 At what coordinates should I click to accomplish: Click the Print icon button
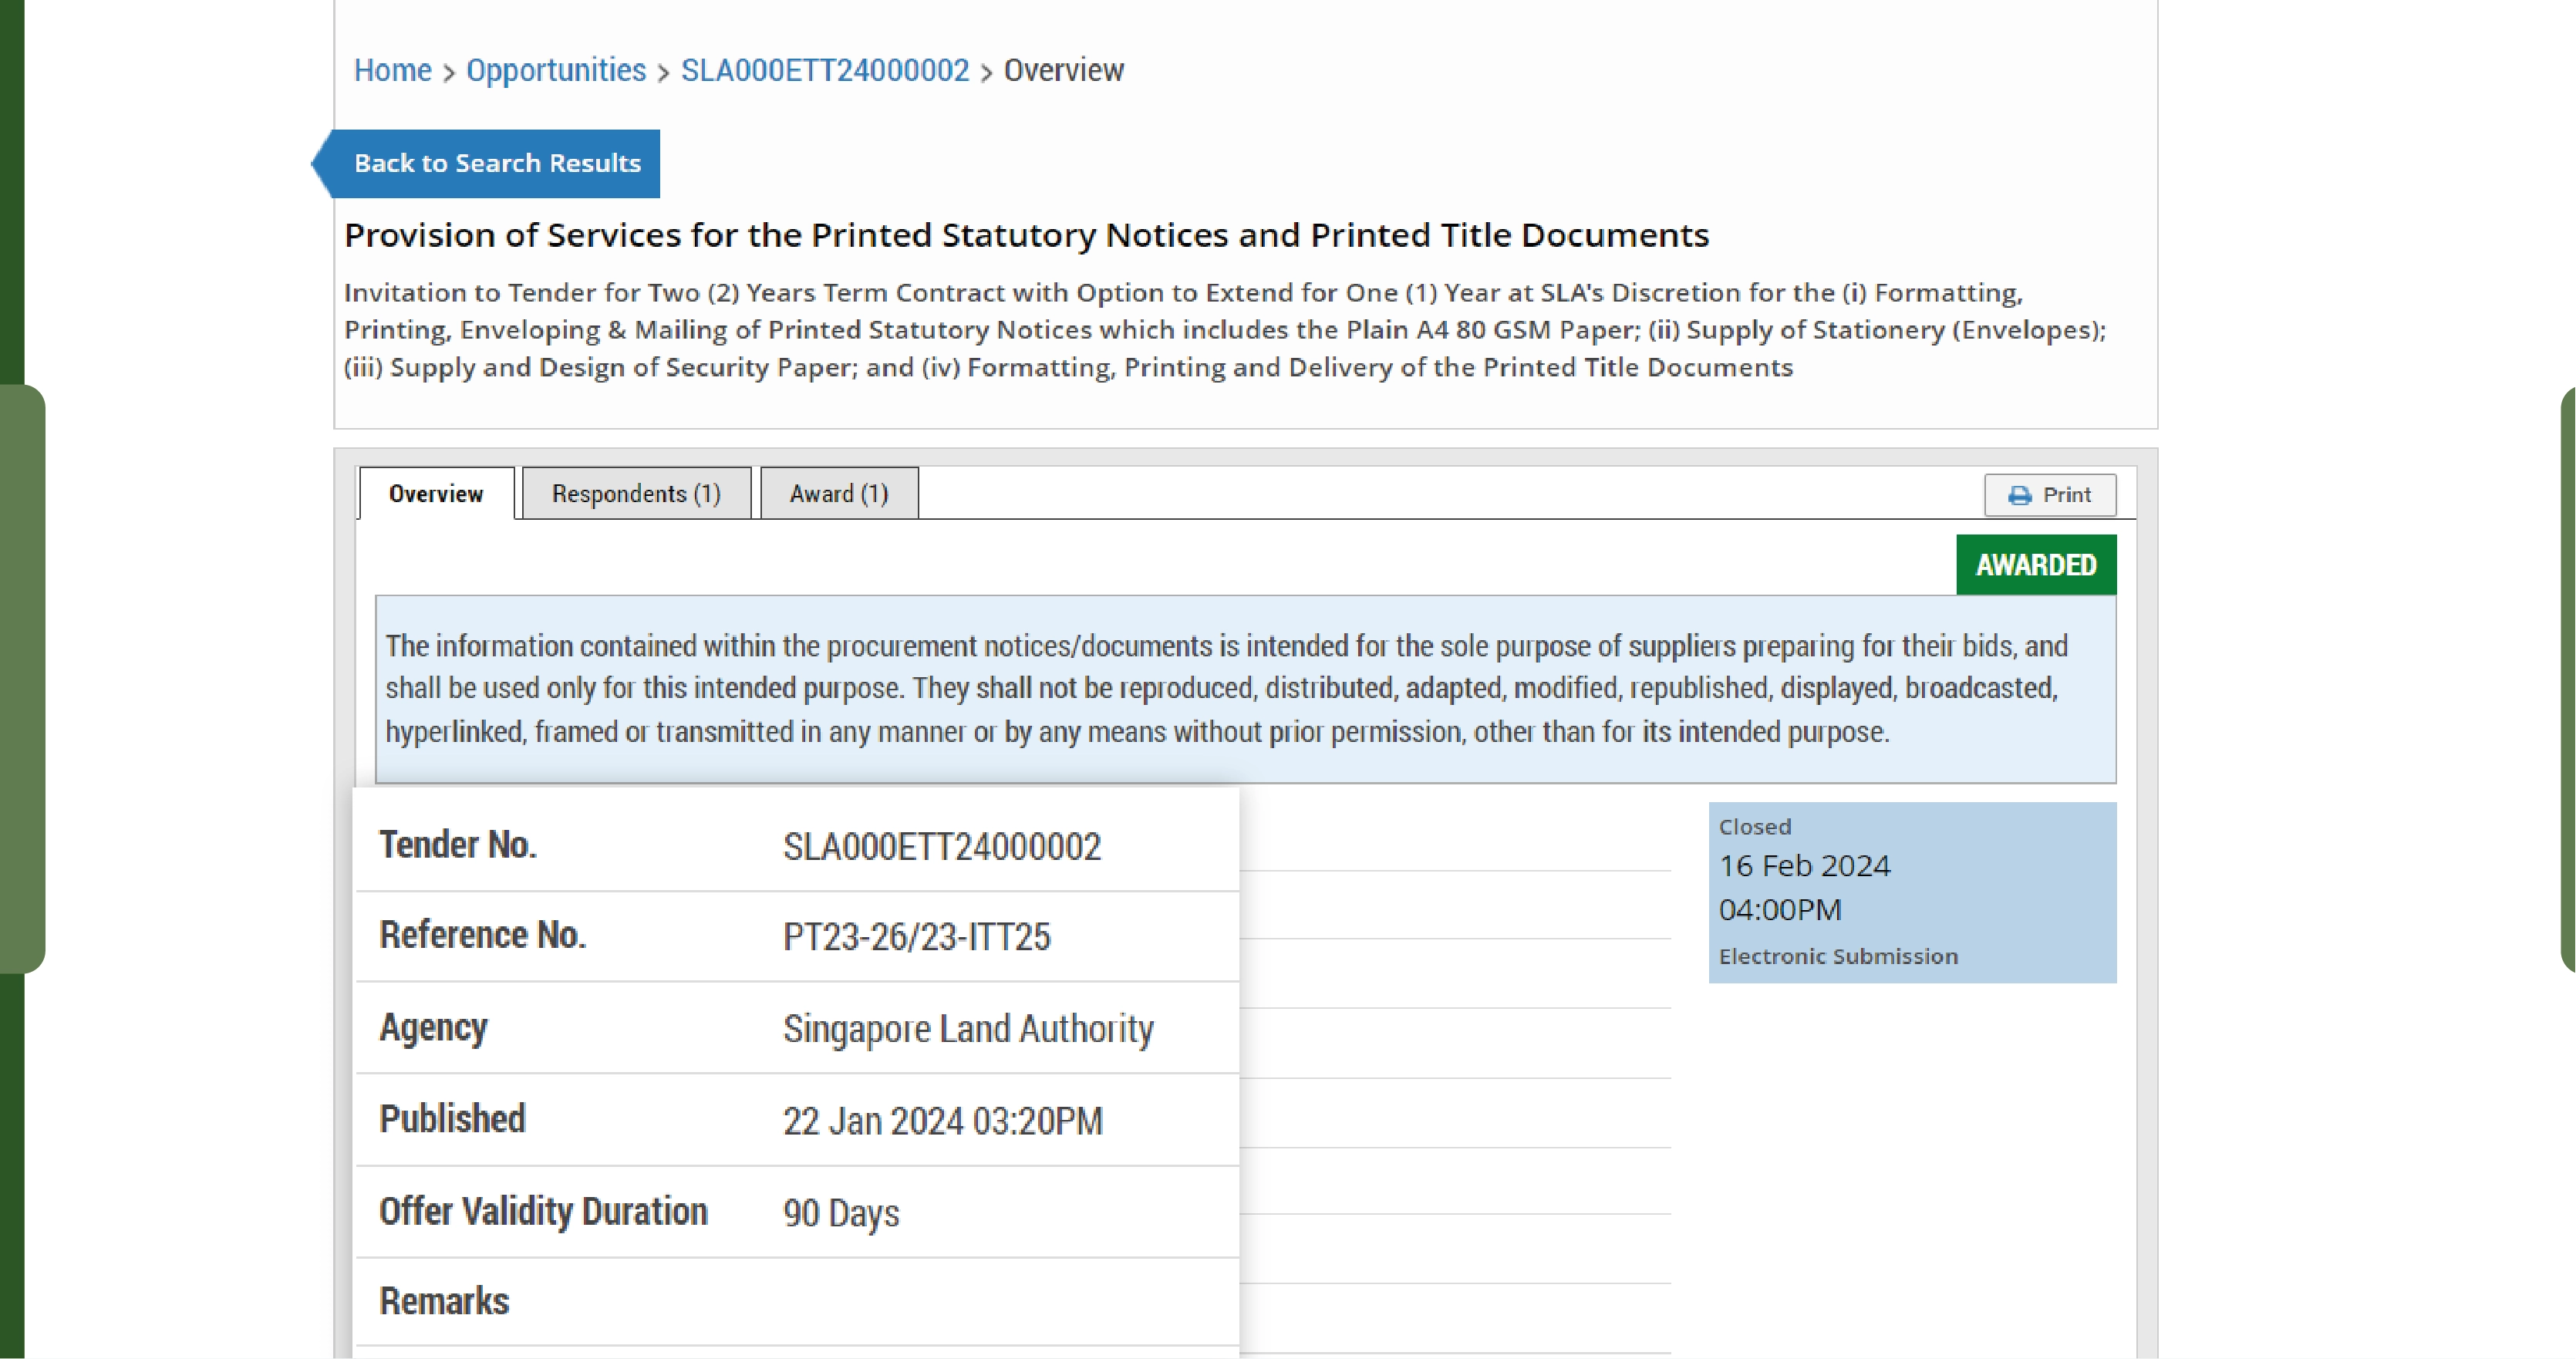pos(2019,494)
